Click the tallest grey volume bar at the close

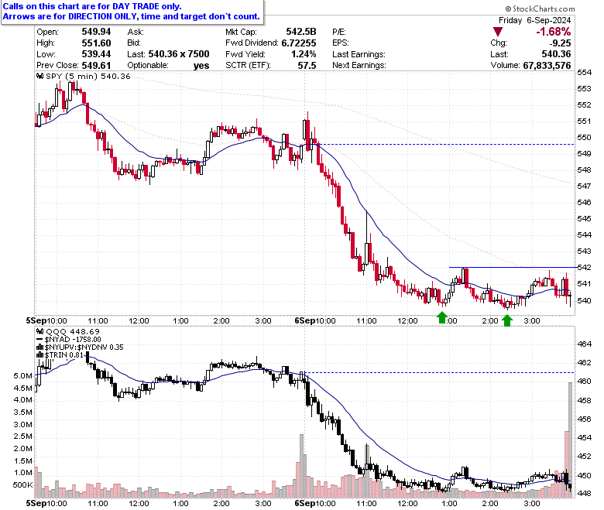tap(571, 440)
